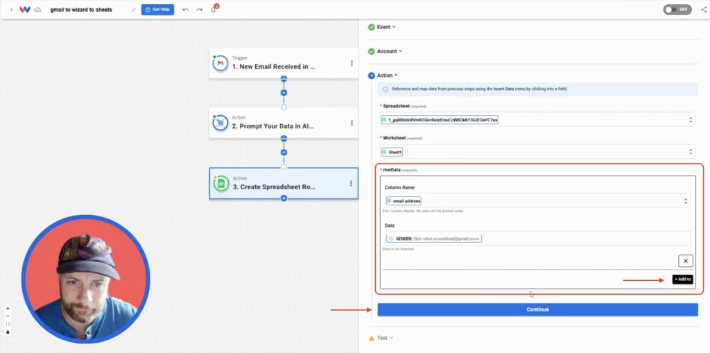The height and width of the screenshot is (353, 710).
Task: Collapse the Action section
Action: [387, 75]
